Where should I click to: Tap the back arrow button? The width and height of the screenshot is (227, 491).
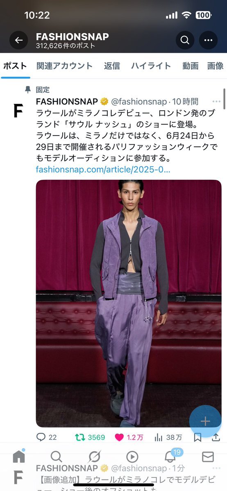(18, 40)
